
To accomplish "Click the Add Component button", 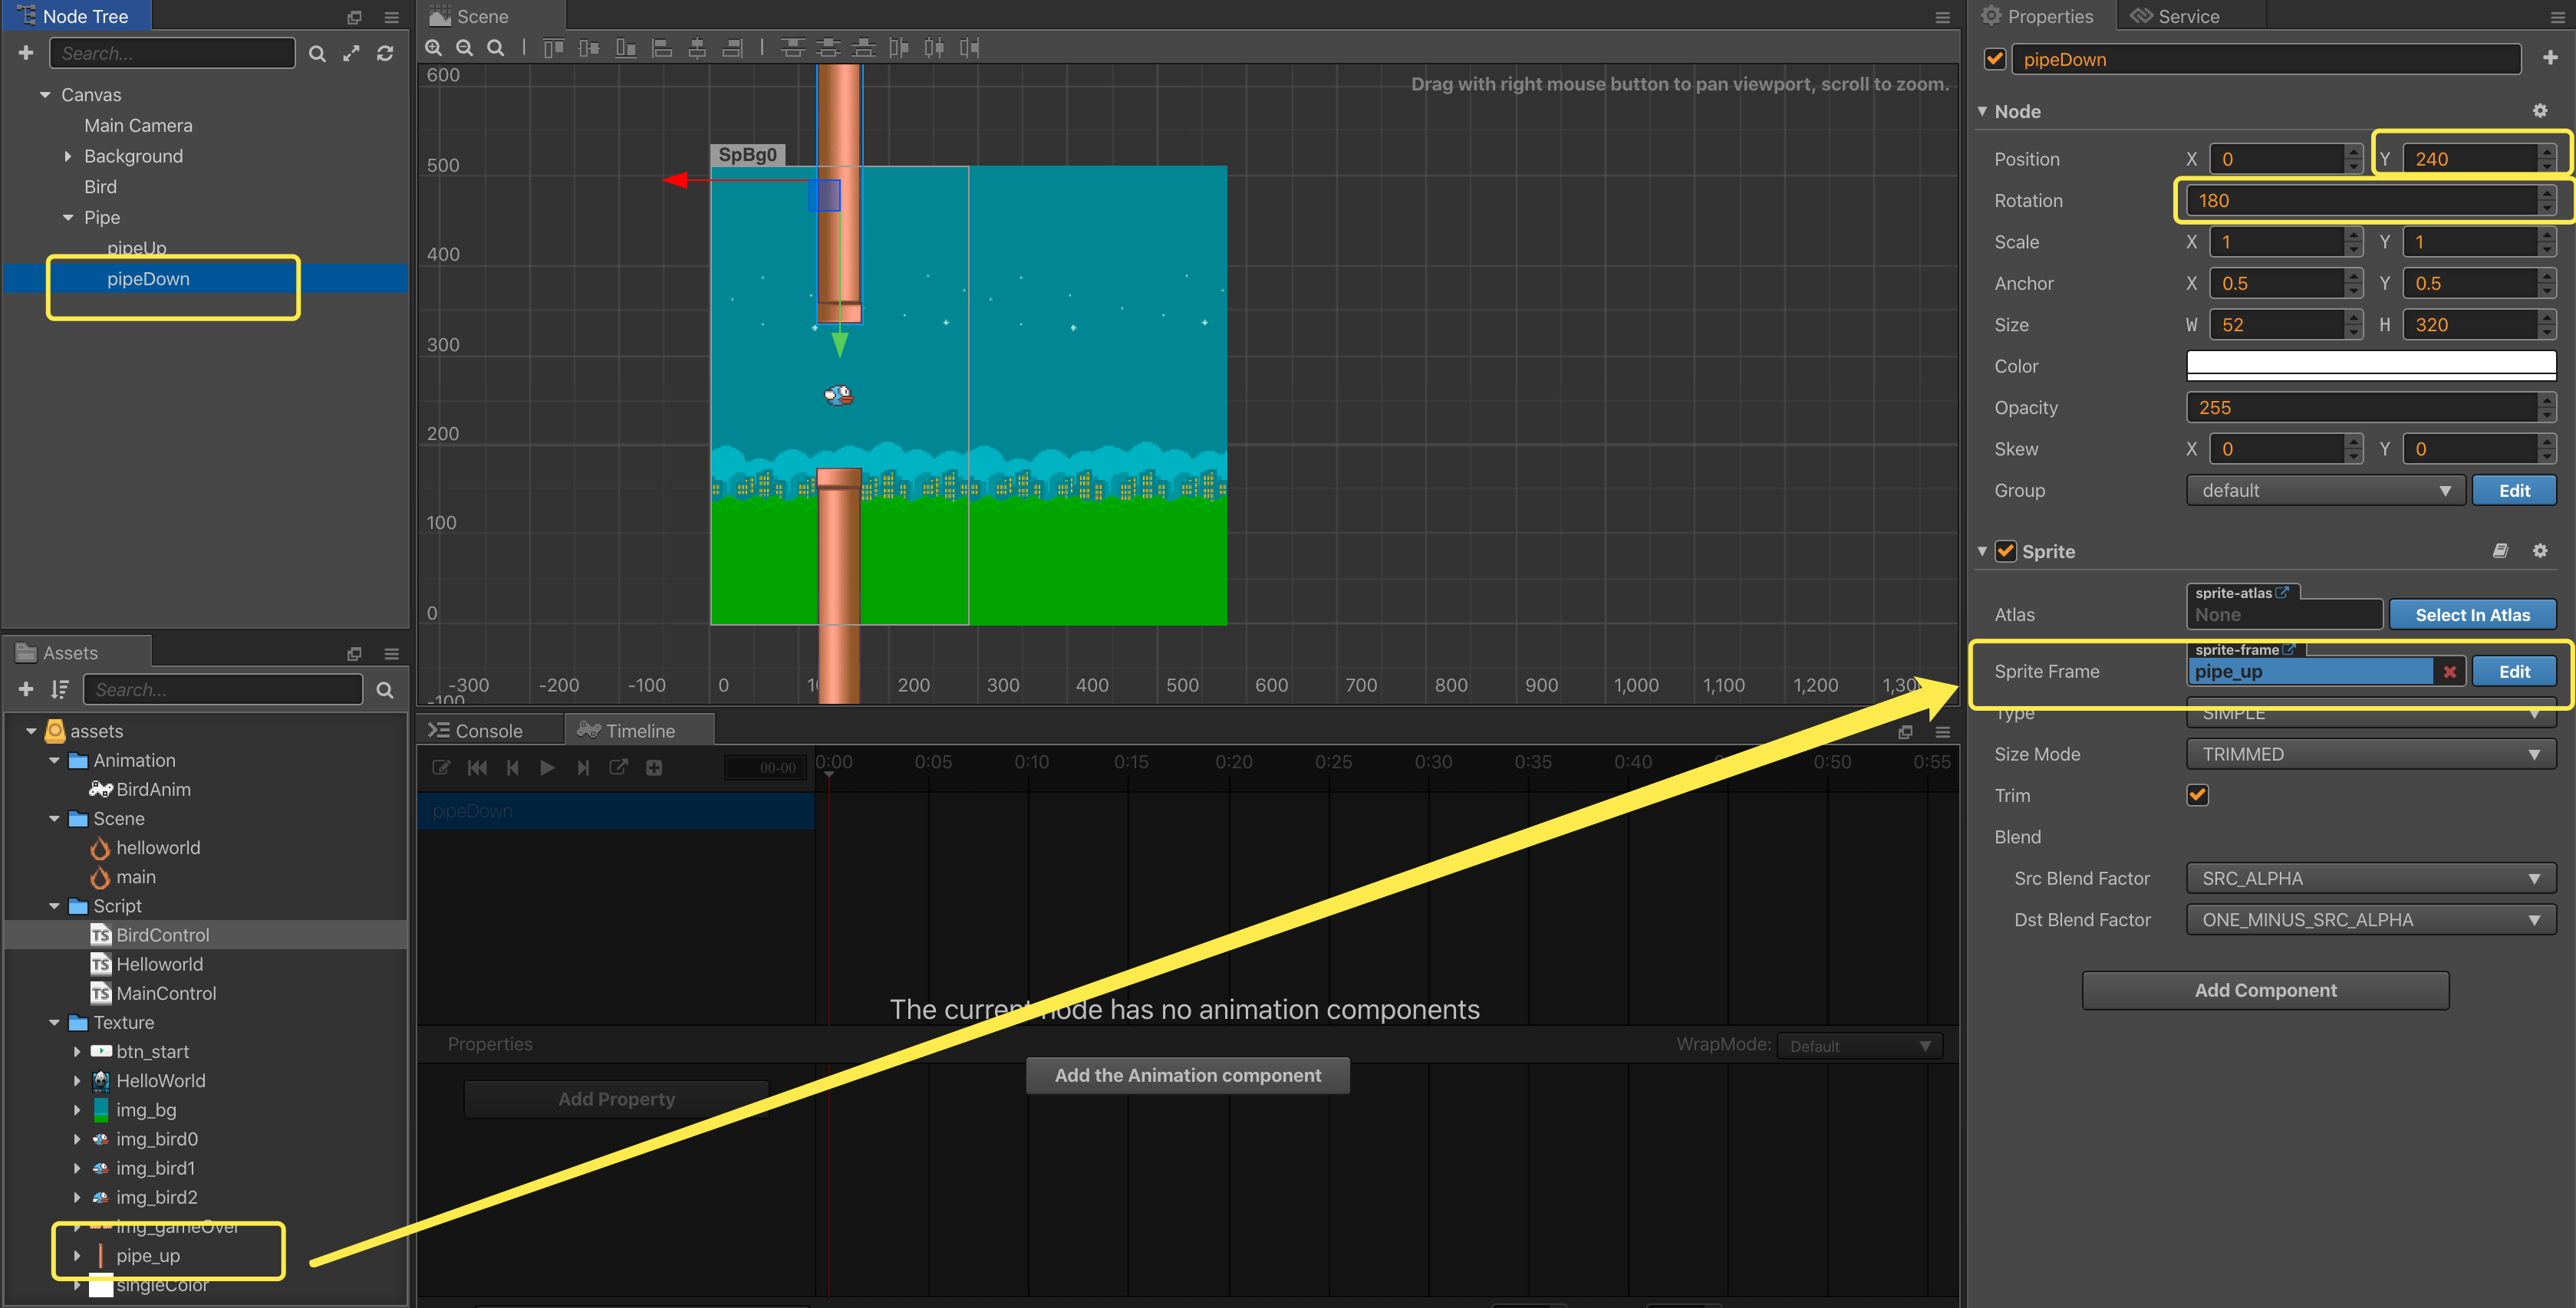I will [2265, 991].
